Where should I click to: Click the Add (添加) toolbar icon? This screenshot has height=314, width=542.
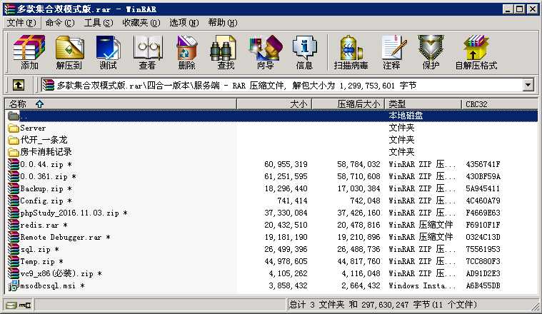(x=29, y=52)
